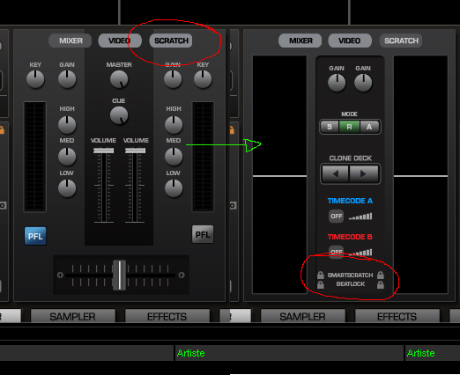Clone deck using left arrow button
Image resolution: width=460 pixels, height=375 pixels.
335,174
